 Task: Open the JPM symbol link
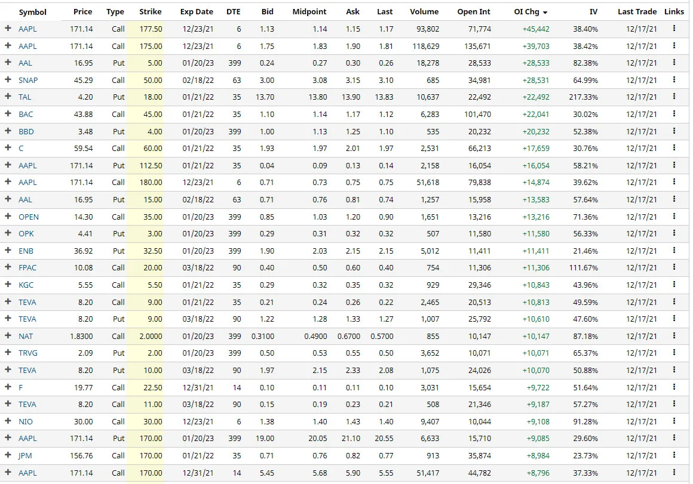tap(25, 455)
